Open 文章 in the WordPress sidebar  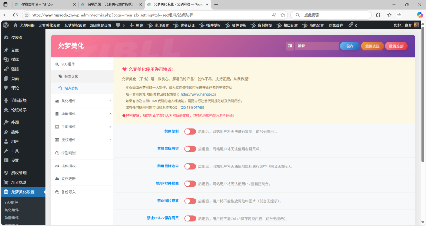23,50
